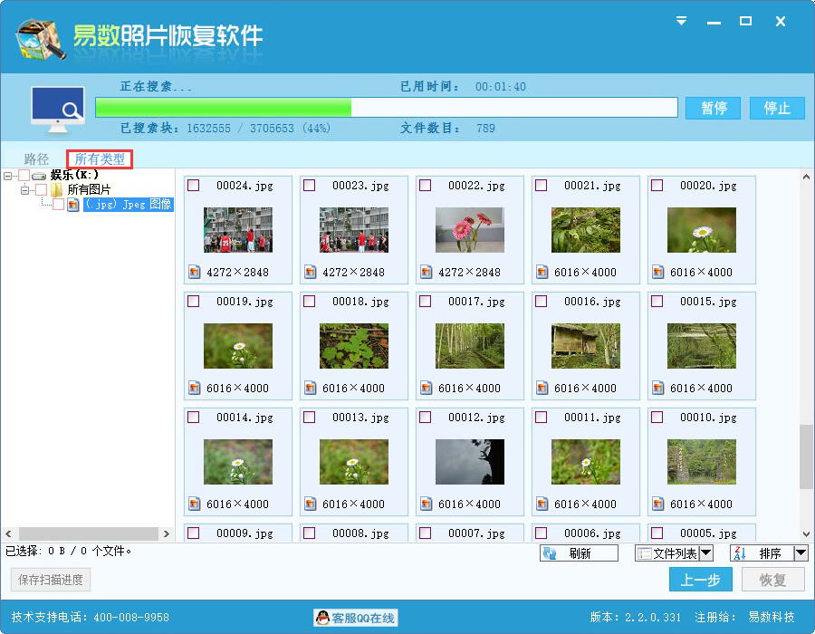Click the Jpeg file-type icon in the tree

[72, 203]
